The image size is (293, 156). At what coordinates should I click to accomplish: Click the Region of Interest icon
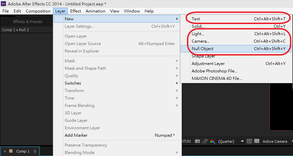(x=249, y=141)
